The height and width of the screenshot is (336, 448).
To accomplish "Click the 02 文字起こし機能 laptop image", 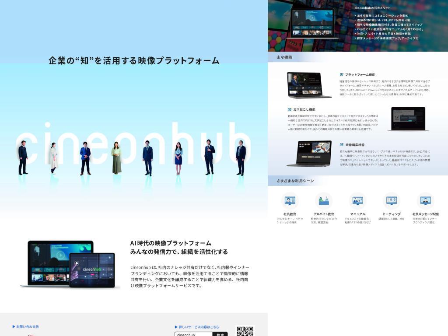I will [x=408, y=119].
